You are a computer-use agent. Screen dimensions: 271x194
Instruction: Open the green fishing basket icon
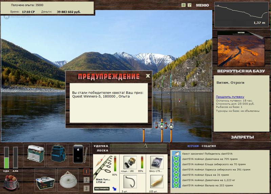[x=45, y=183]
